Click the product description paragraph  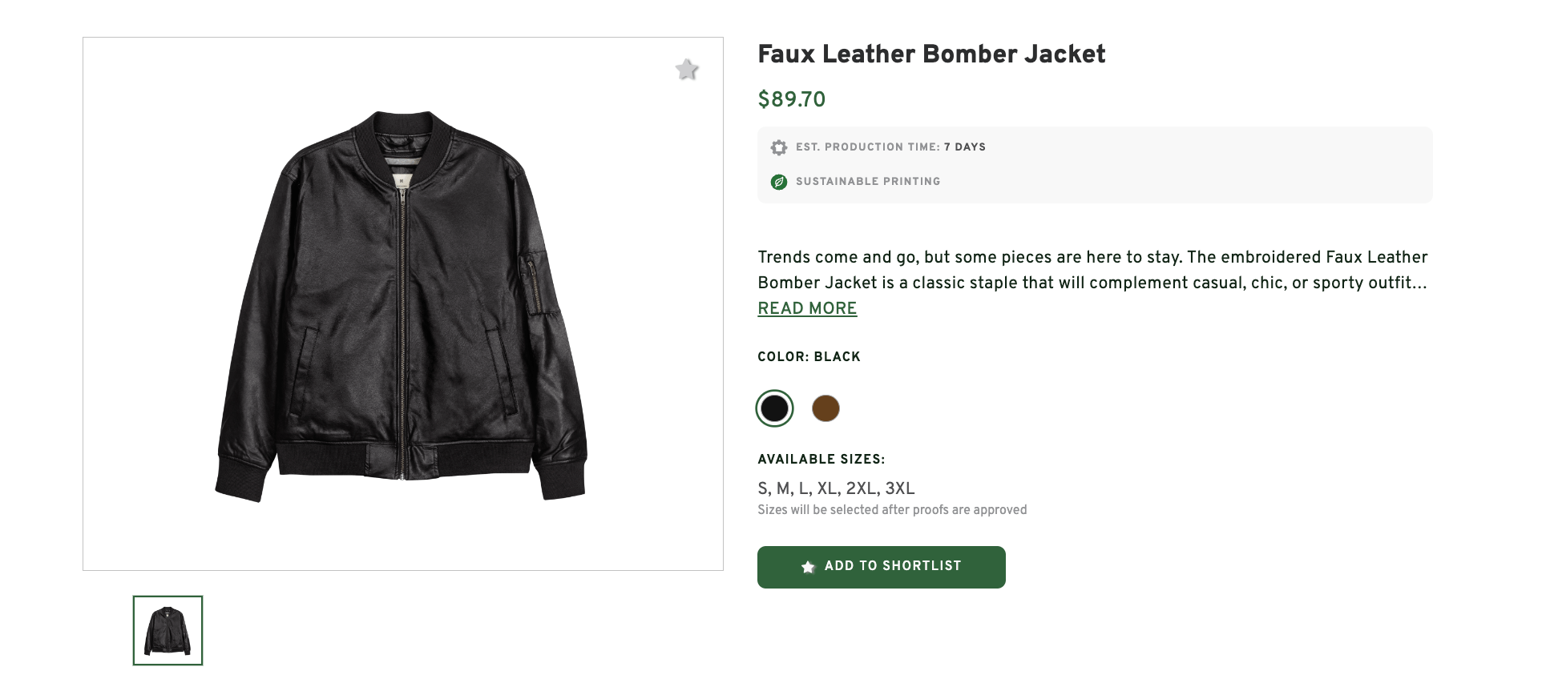tap(1092, 270)
